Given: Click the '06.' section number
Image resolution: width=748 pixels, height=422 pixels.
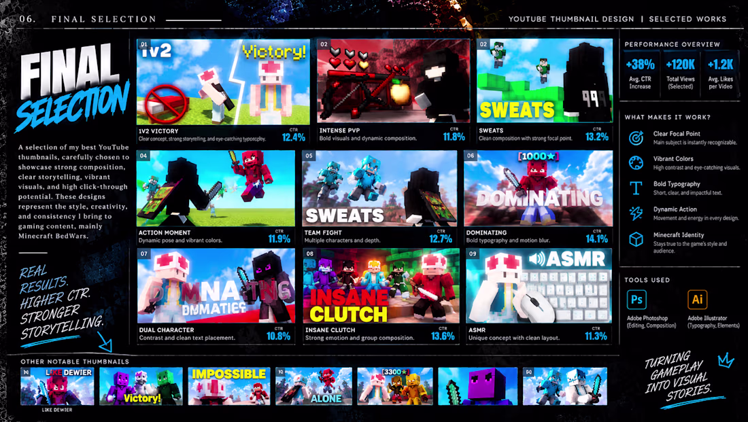Looking at the screenshot, I should 26,19.
